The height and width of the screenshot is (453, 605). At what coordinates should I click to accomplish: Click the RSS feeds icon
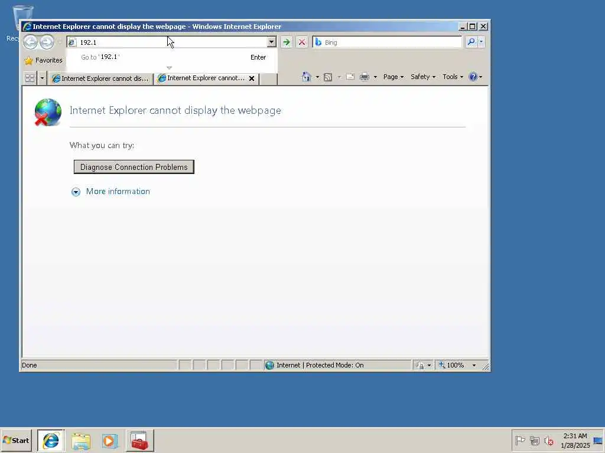point(328,77)
